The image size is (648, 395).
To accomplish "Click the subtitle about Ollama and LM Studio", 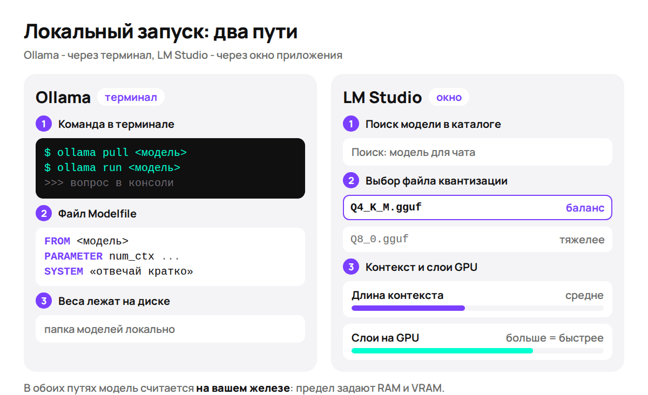I will pos(183,56).
